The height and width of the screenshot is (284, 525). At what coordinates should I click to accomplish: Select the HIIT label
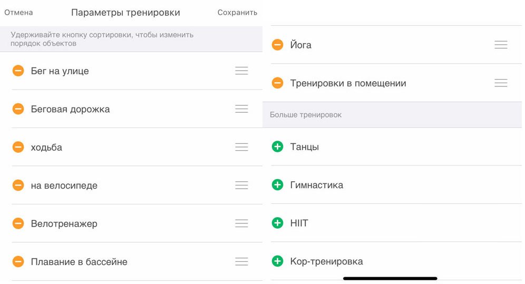tap(299, 223)
